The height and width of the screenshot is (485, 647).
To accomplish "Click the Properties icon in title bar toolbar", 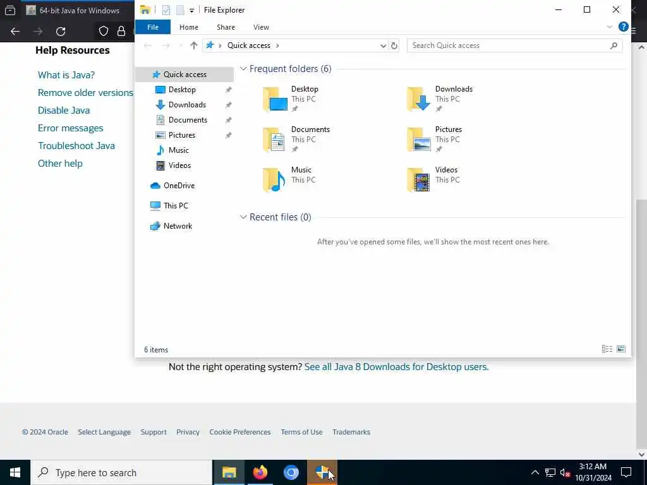I will (x=166, y=10).
